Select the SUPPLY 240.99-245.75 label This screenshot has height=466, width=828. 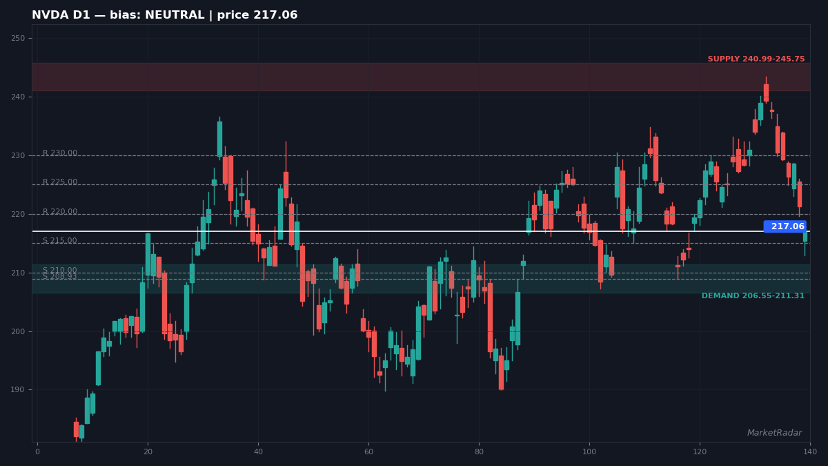pyautogui.click(x=756, y=59)
